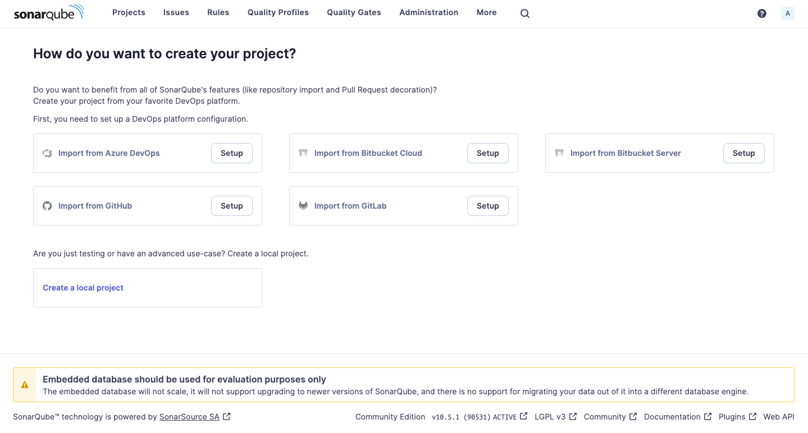
Task: Click Setup for Import from GitHub
Action: [x=231, y=206]
